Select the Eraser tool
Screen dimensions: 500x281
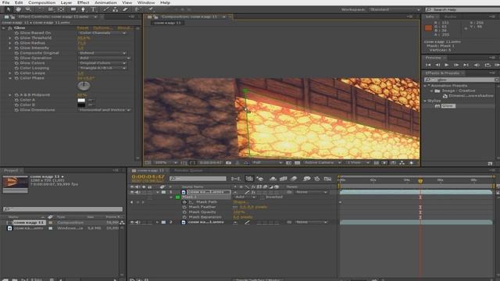pyautogui.click(x=126, y=9)
